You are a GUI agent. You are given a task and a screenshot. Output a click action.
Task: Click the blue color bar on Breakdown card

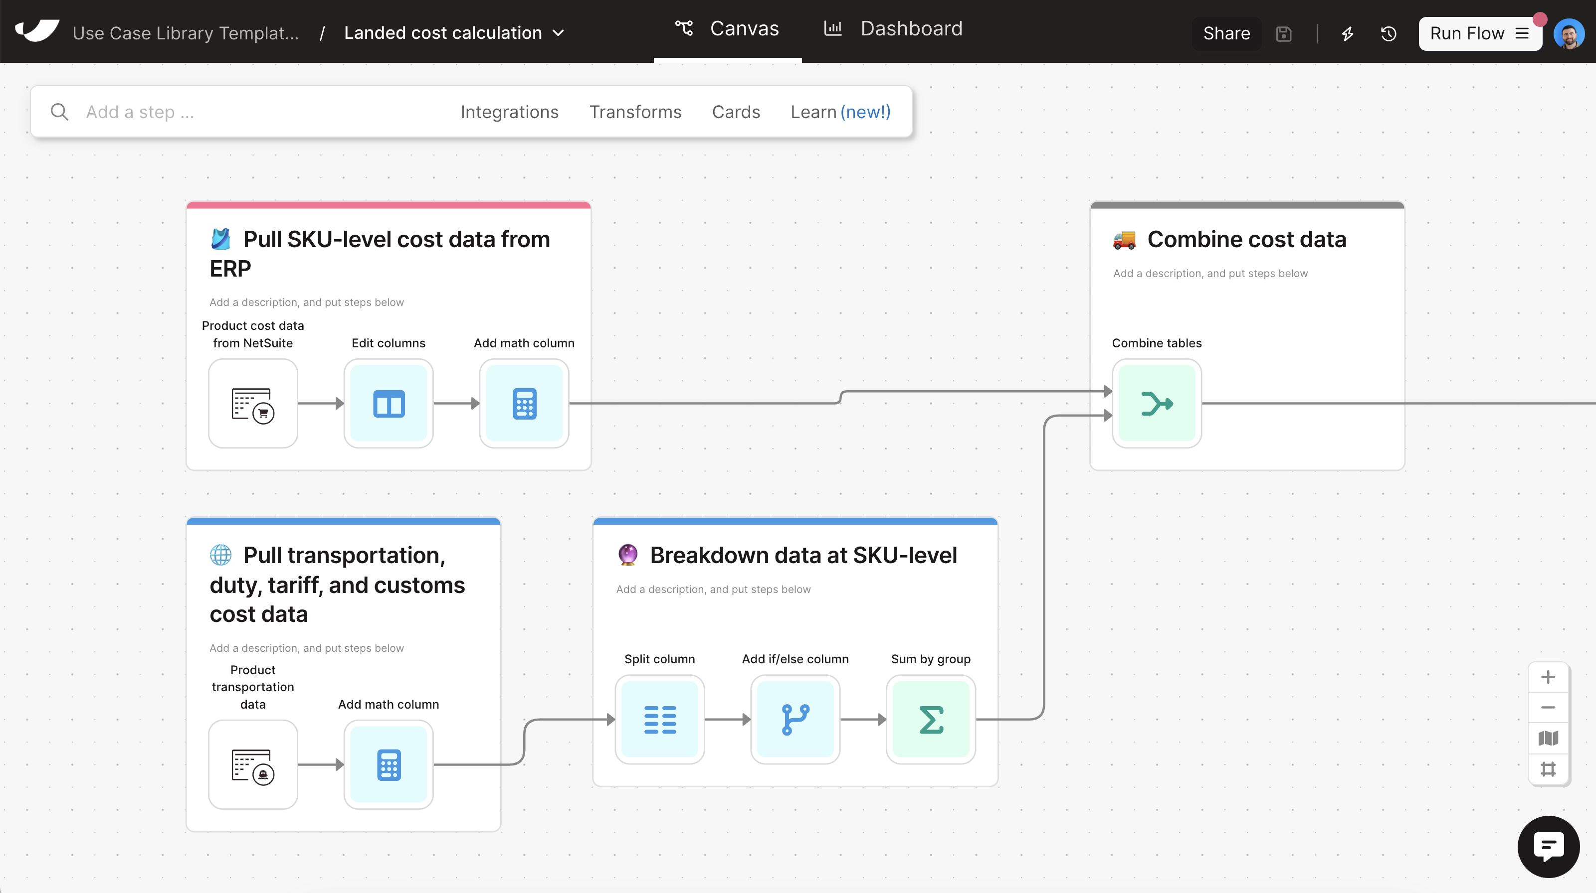796,521
